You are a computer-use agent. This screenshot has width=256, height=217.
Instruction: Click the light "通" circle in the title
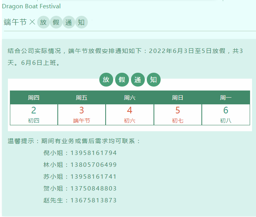tap(68, 23)
